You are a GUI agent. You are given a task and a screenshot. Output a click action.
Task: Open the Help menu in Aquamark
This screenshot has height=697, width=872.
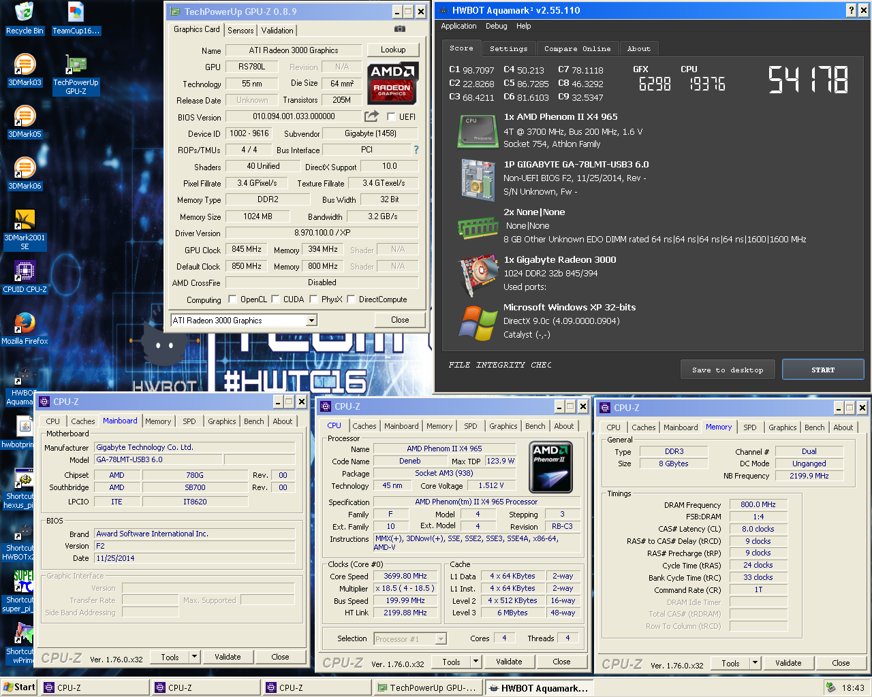click(x=523, y=26)
